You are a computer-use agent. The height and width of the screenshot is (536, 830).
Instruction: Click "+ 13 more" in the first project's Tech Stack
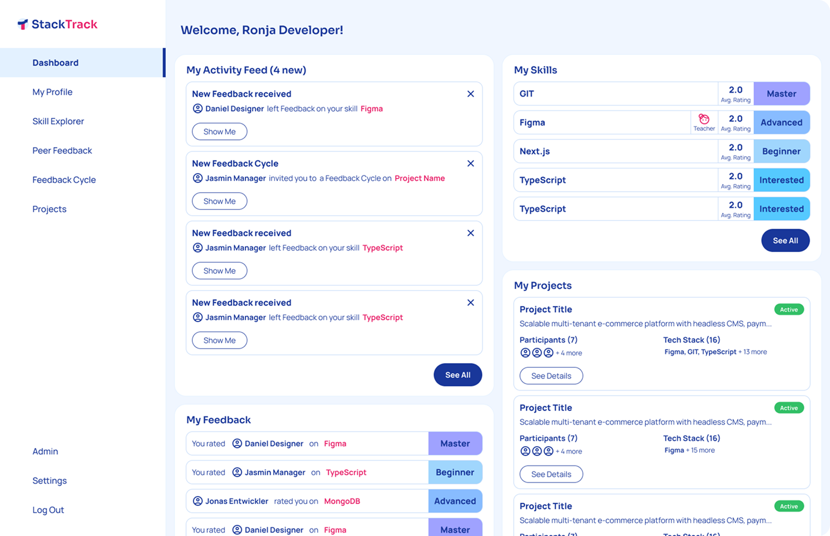pyautogui.click(x=753, y=352)
